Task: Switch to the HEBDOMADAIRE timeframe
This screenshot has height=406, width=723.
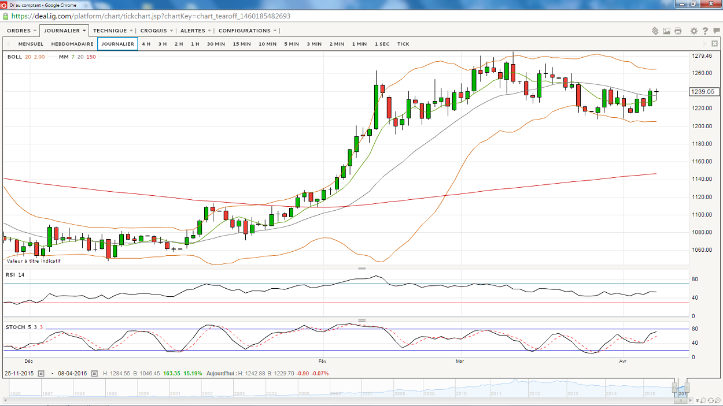Action: pyautogui.click(x=72, y=44)
